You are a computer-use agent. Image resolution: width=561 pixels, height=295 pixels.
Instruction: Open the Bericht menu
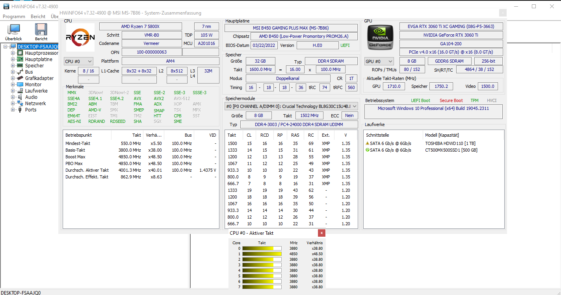click(38, 17)
